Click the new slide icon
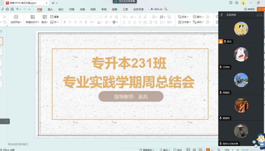Viewport: 265px width, 151px height. (x=33, y=17)
